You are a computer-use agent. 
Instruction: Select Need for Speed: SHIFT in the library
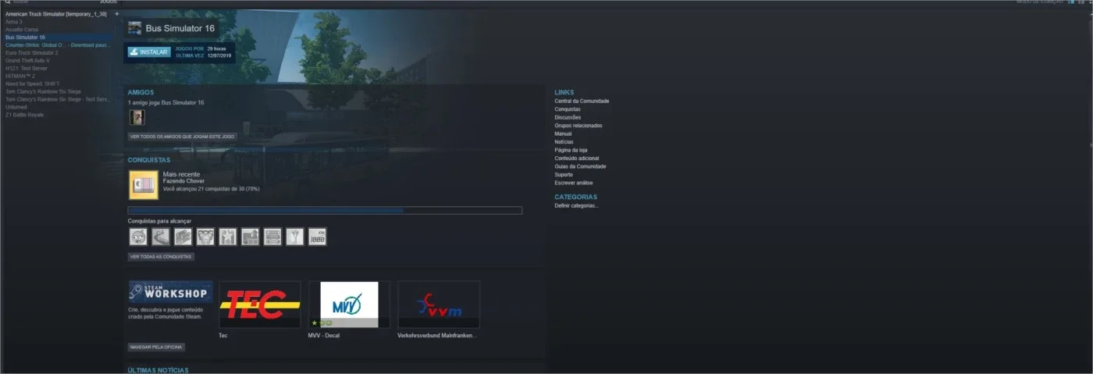tap(32, 84)
